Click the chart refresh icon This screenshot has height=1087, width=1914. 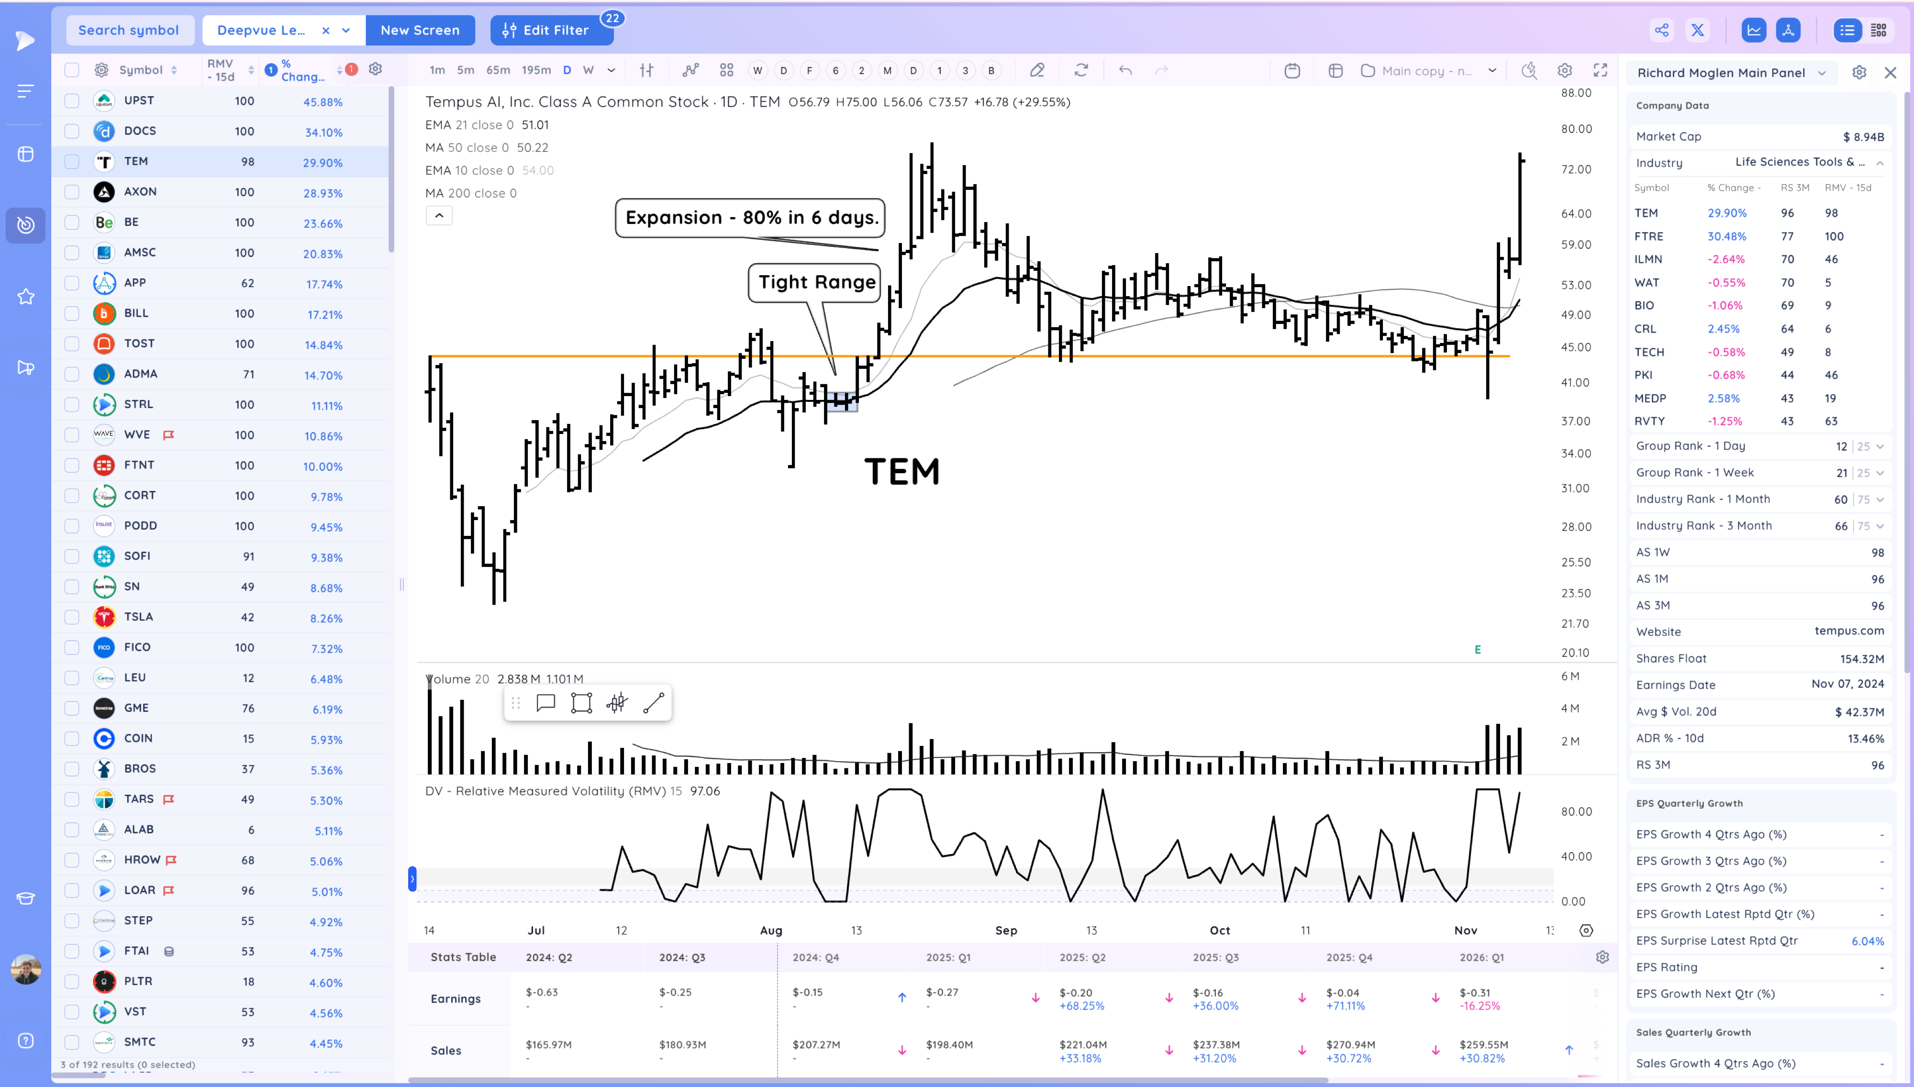[x=1081, y=70]
